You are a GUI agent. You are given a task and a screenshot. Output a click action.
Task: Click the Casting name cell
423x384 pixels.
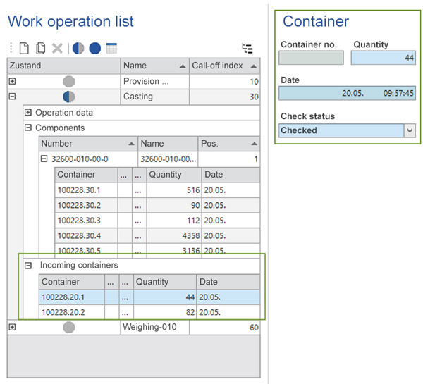[155, 97]
